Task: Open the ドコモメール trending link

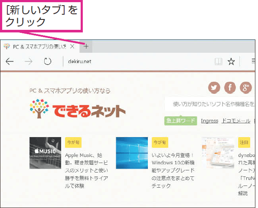Action: (x=236, y=121)
